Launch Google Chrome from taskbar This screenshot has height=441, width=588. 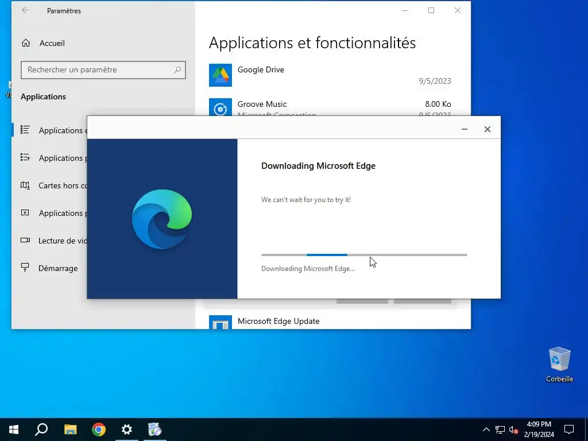tap(99, 430)
